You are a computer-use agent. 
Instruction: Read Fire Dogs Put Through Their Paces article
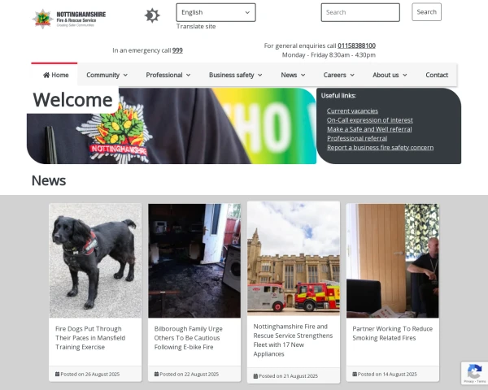90,338
